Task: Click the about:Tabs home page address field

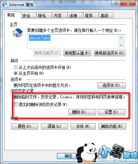Action: click(73, 41)
